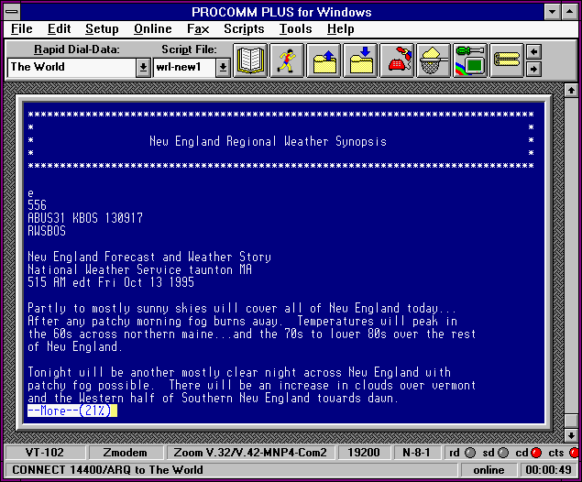Open the Fax menu
This screenshot has width=582, height=482.
(x=198, y=29)
